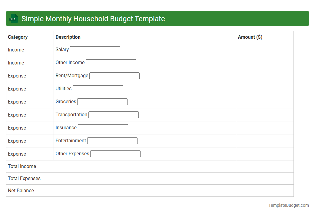Open the TemplateBudget.com link
Screen dimensions: 315x214
coord(288,205)
